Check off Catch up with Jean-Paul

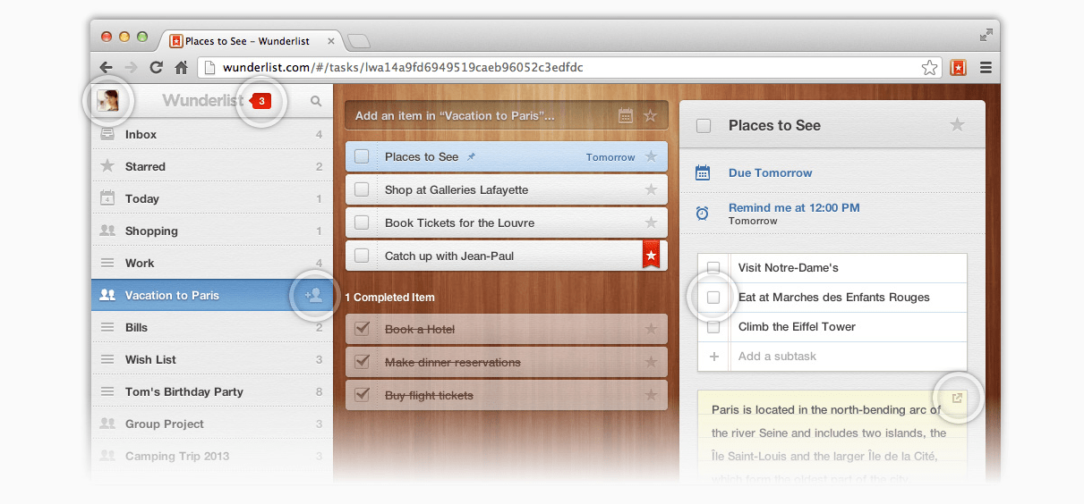[x=362, y=256]
